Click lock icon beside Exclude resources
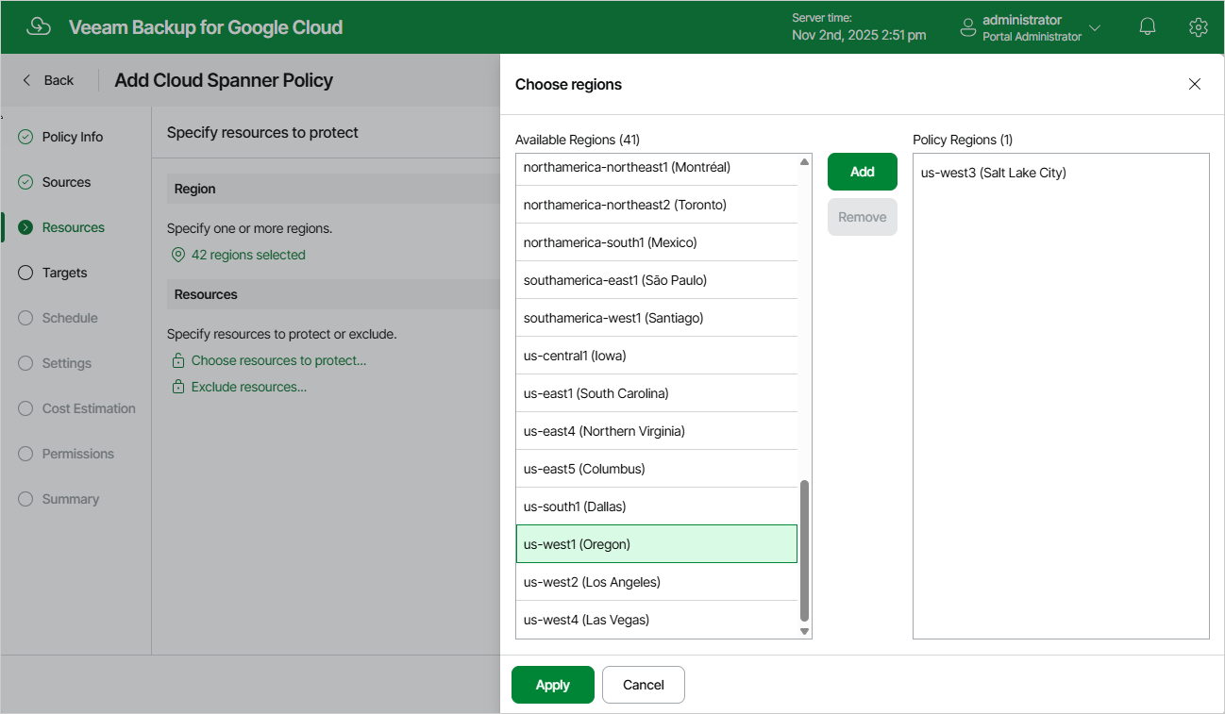Image resolution: width=1225 pixels, height=714 pixels. [x=177, y=387]
